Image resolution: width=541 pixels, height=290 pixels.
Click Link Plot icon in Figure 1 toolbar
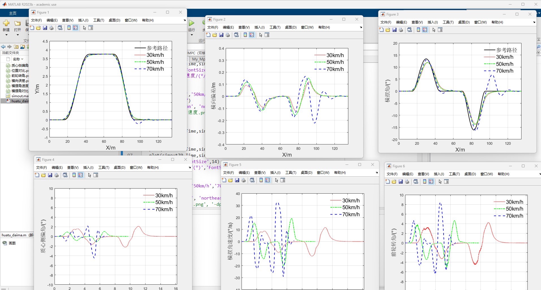[60, 28]
